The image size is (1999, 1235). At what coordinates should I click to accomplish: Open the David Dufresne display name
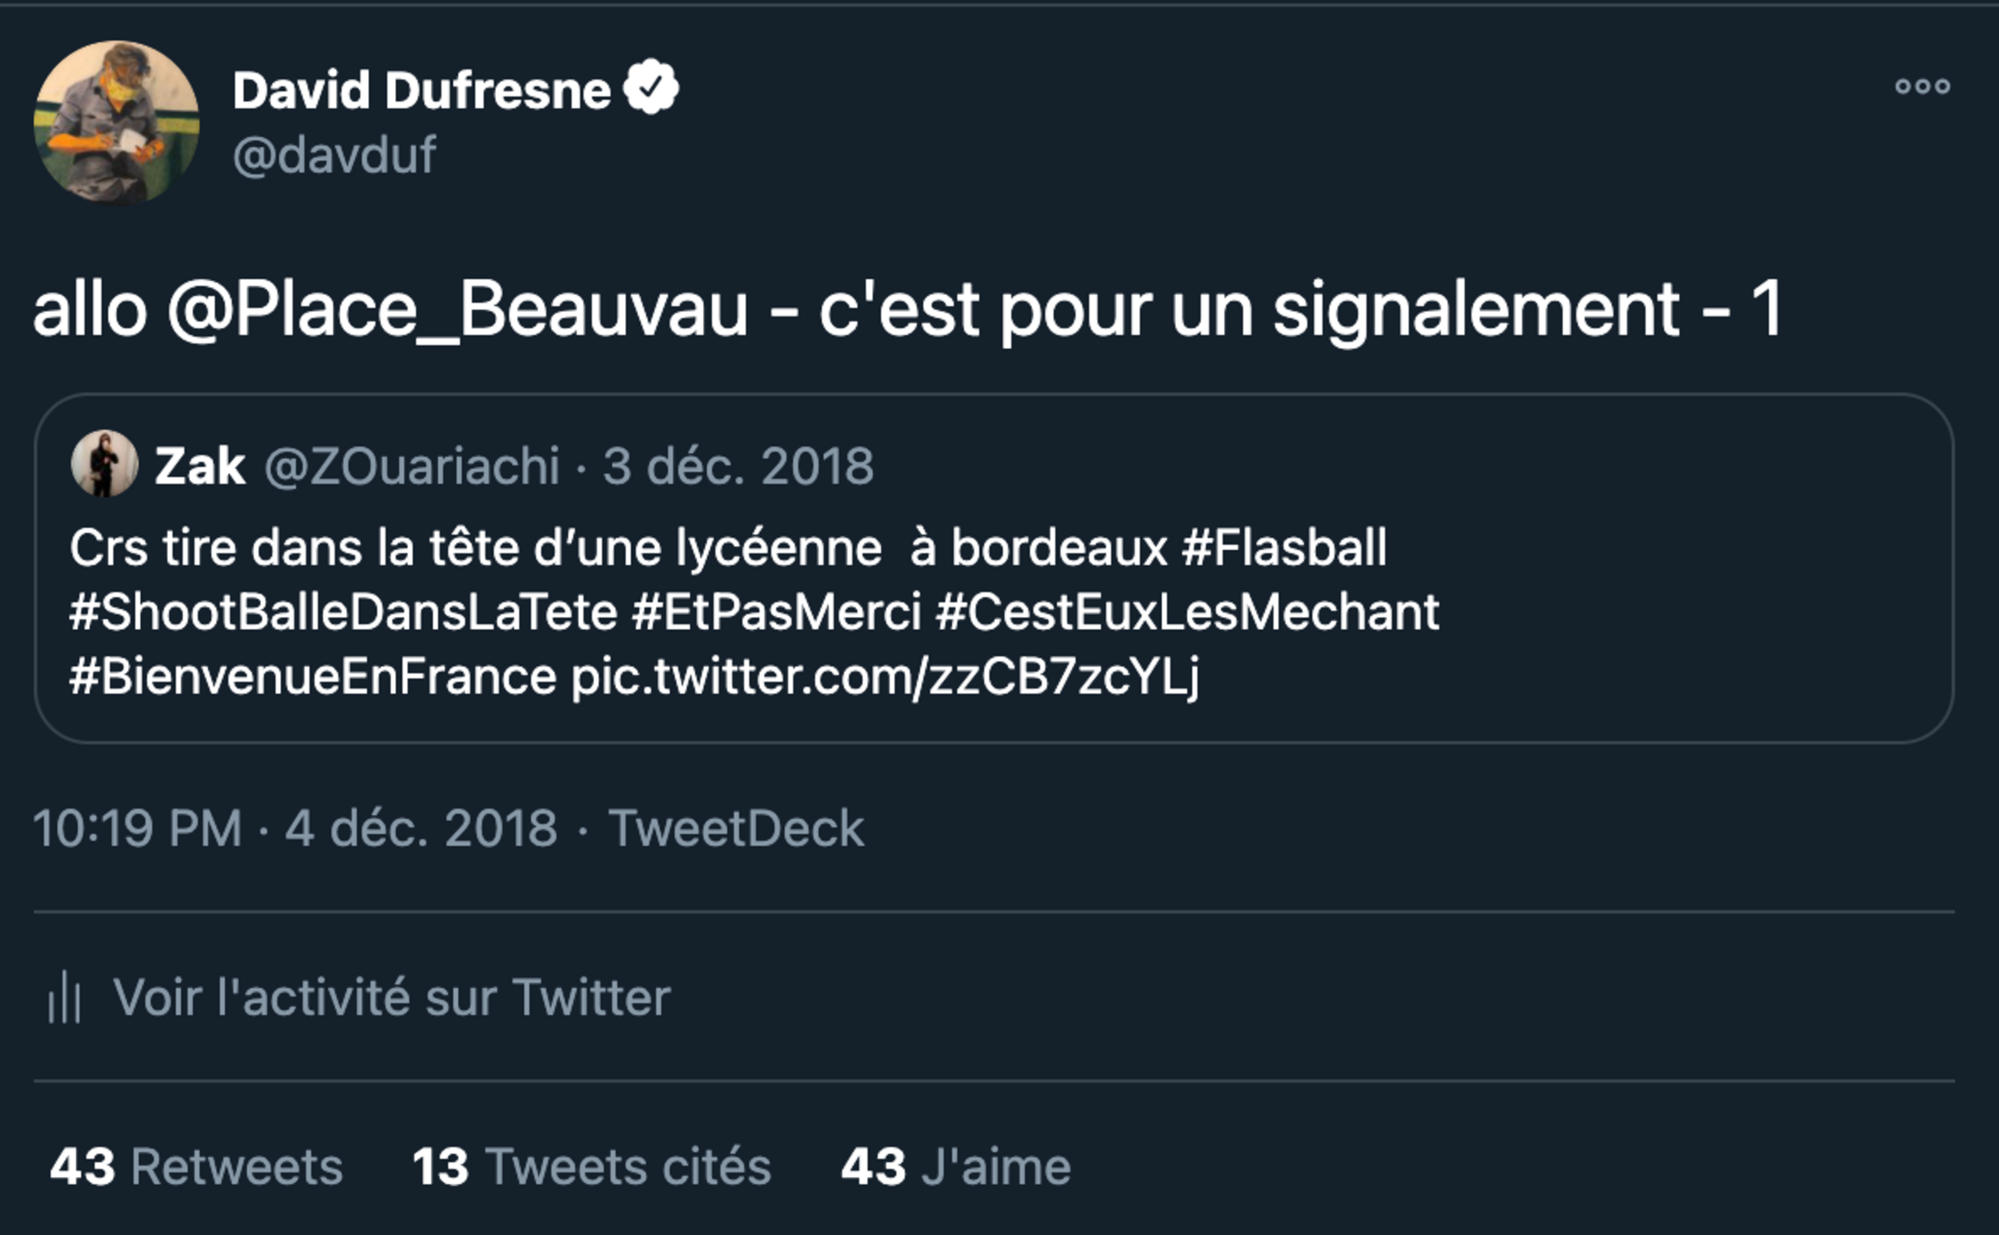pyautogui.click(x=422, y=90)
